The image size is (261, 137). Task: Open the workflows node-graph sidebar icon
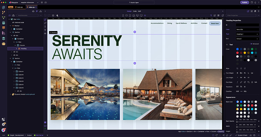(x=3, y=18)
